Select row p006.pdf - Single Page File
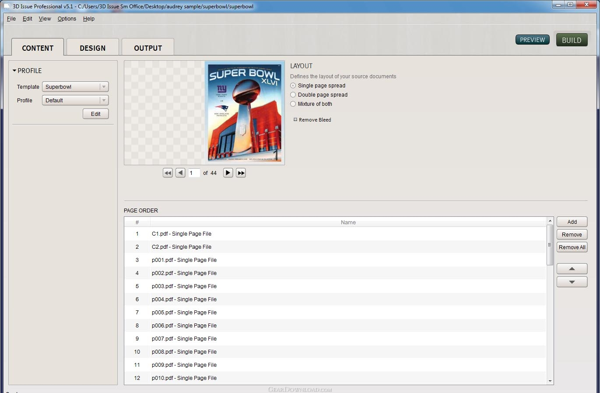Screen dimensions: 600x393 pyautogui.click(x=335, y=326)
